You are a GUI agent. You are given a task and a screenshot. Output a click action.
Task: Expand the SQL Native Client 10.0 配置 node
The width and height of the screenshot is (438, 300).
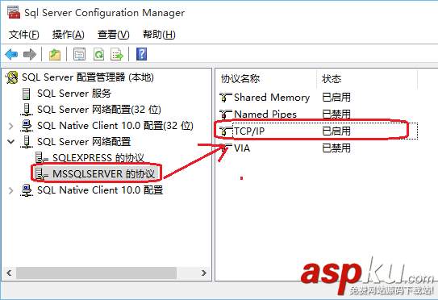11,190
